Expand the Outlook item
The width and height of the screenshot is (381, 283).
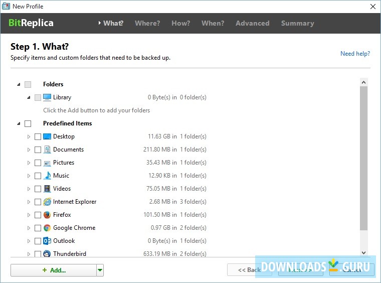point(29,241)
